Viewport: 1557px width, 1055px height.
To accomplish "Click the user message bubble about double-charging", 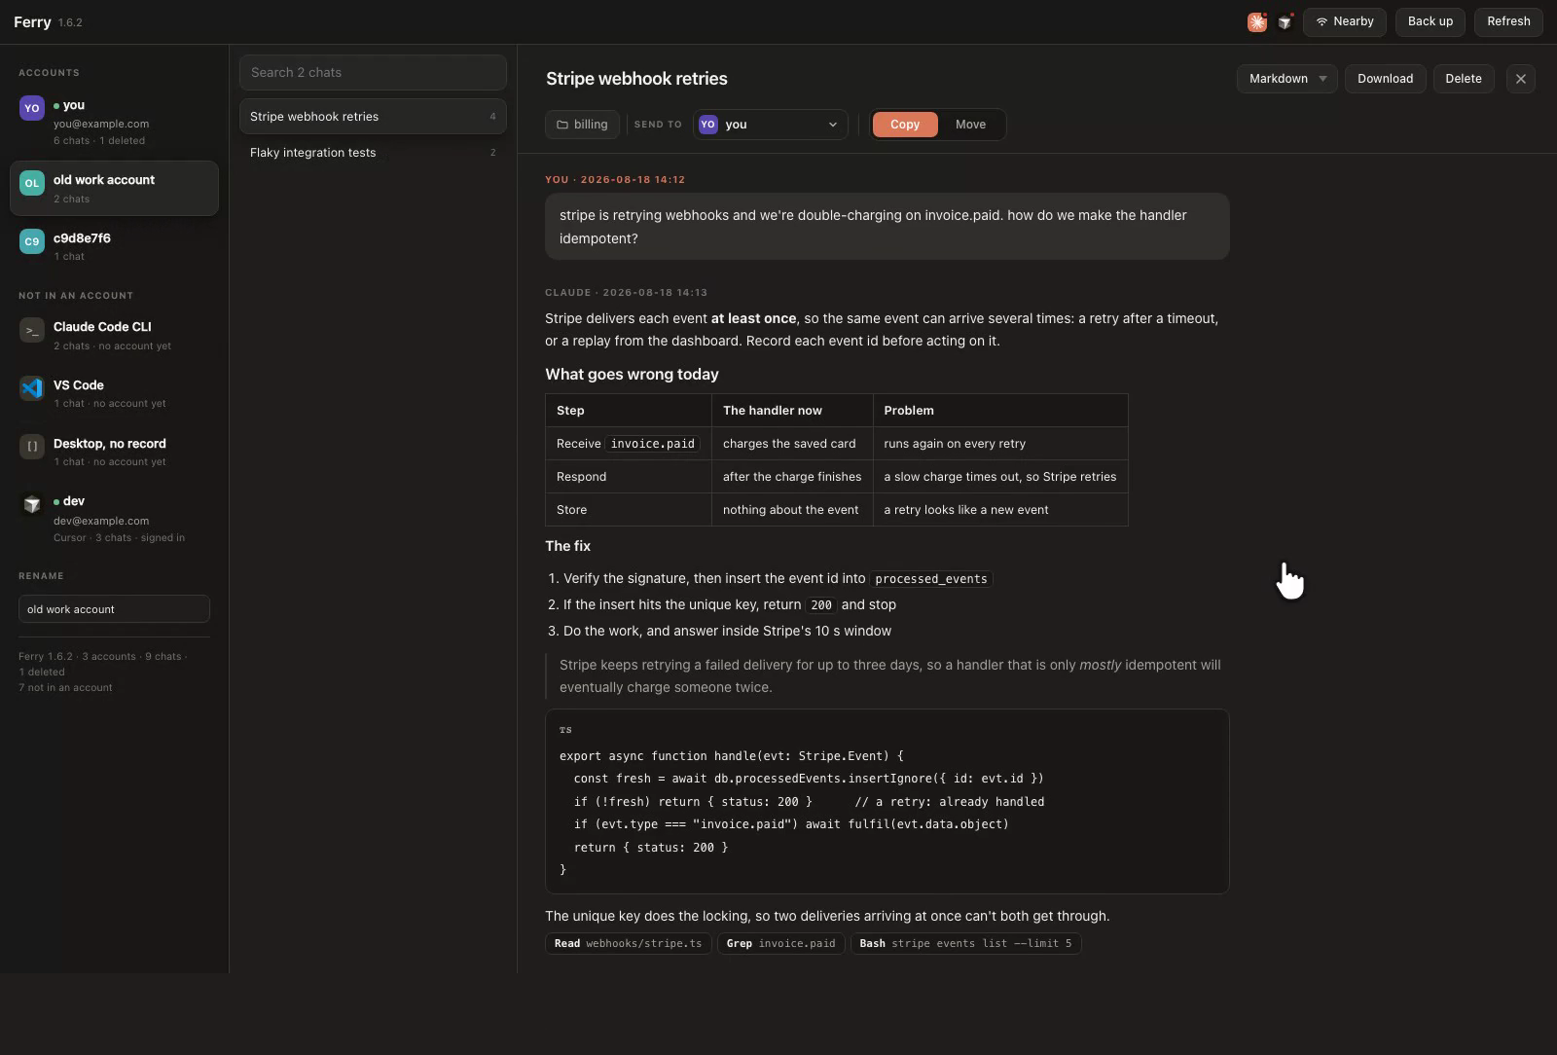I will click(887, 227).
